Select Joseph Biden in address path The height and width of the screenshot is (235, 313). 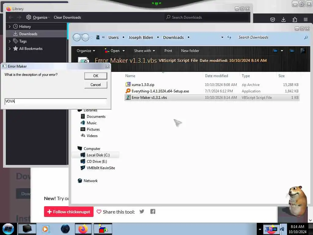(141, 37)
